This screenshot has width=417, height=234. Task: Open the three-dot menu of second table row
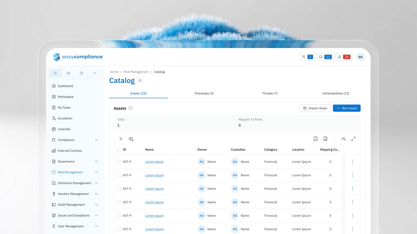tap(353, 175)
